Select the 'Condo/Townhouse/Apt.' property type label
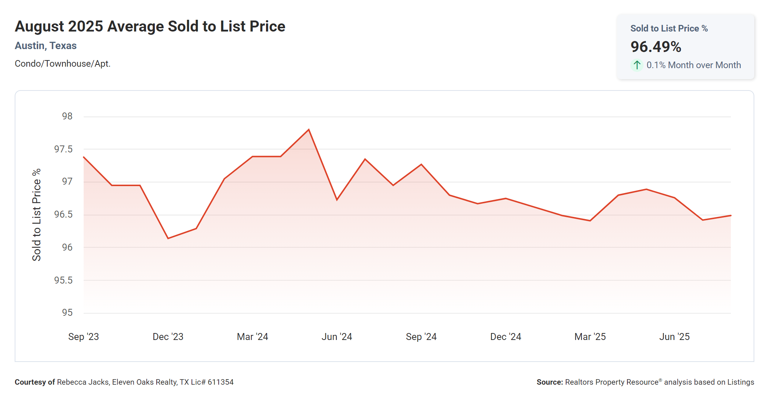 pos(62,64)
